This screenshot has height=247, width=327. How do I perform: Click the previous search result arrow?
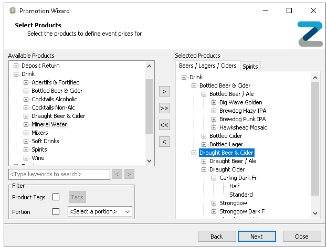tap(118, 174)
